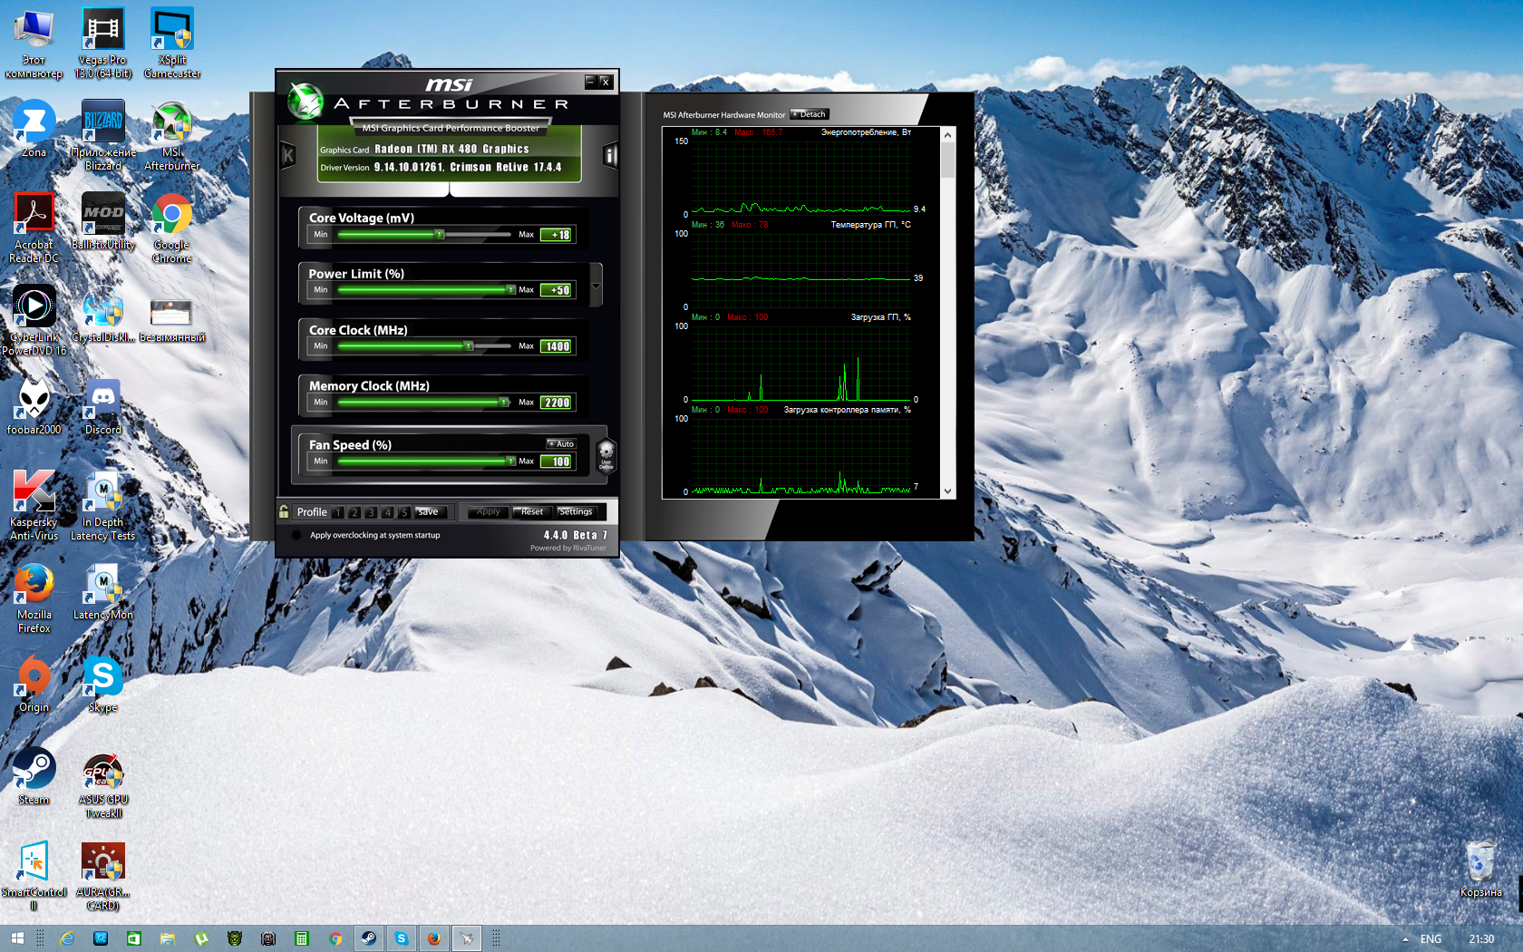
Task: Click the Core Voltage value field
Action: tap(556, 235)
